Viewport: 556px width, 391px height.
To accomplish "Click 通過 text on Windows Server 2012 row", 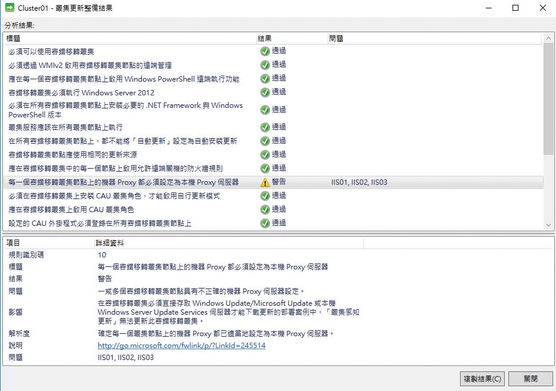I will (279, 92).
